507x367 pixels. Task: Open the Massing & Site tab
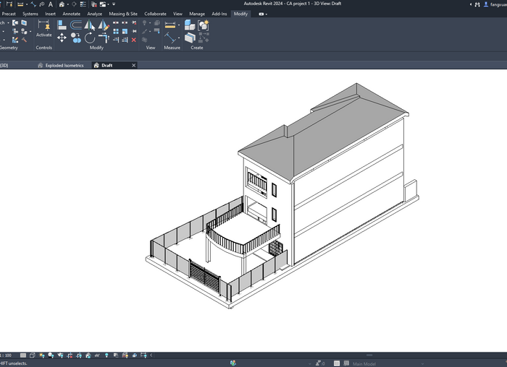click(123, 14)
